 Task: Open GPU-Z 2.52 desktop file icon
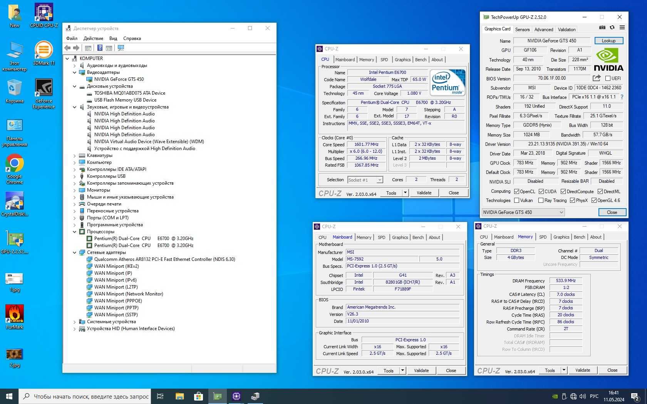(15, 242)
